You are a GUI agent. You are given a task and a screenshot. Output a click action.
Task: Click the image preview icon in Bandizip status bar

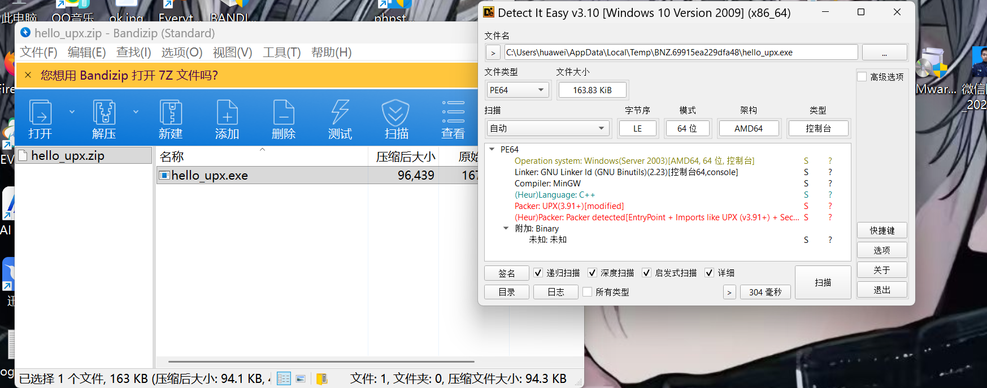pyautogui.click(x=301, y=378)
